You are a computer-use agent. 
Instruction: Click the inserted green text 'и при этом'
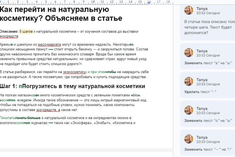click(97, 72)
